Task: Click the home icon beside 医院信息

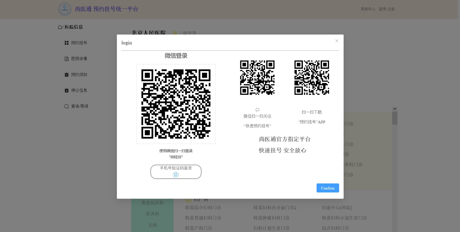Action: tap(60, 27)
